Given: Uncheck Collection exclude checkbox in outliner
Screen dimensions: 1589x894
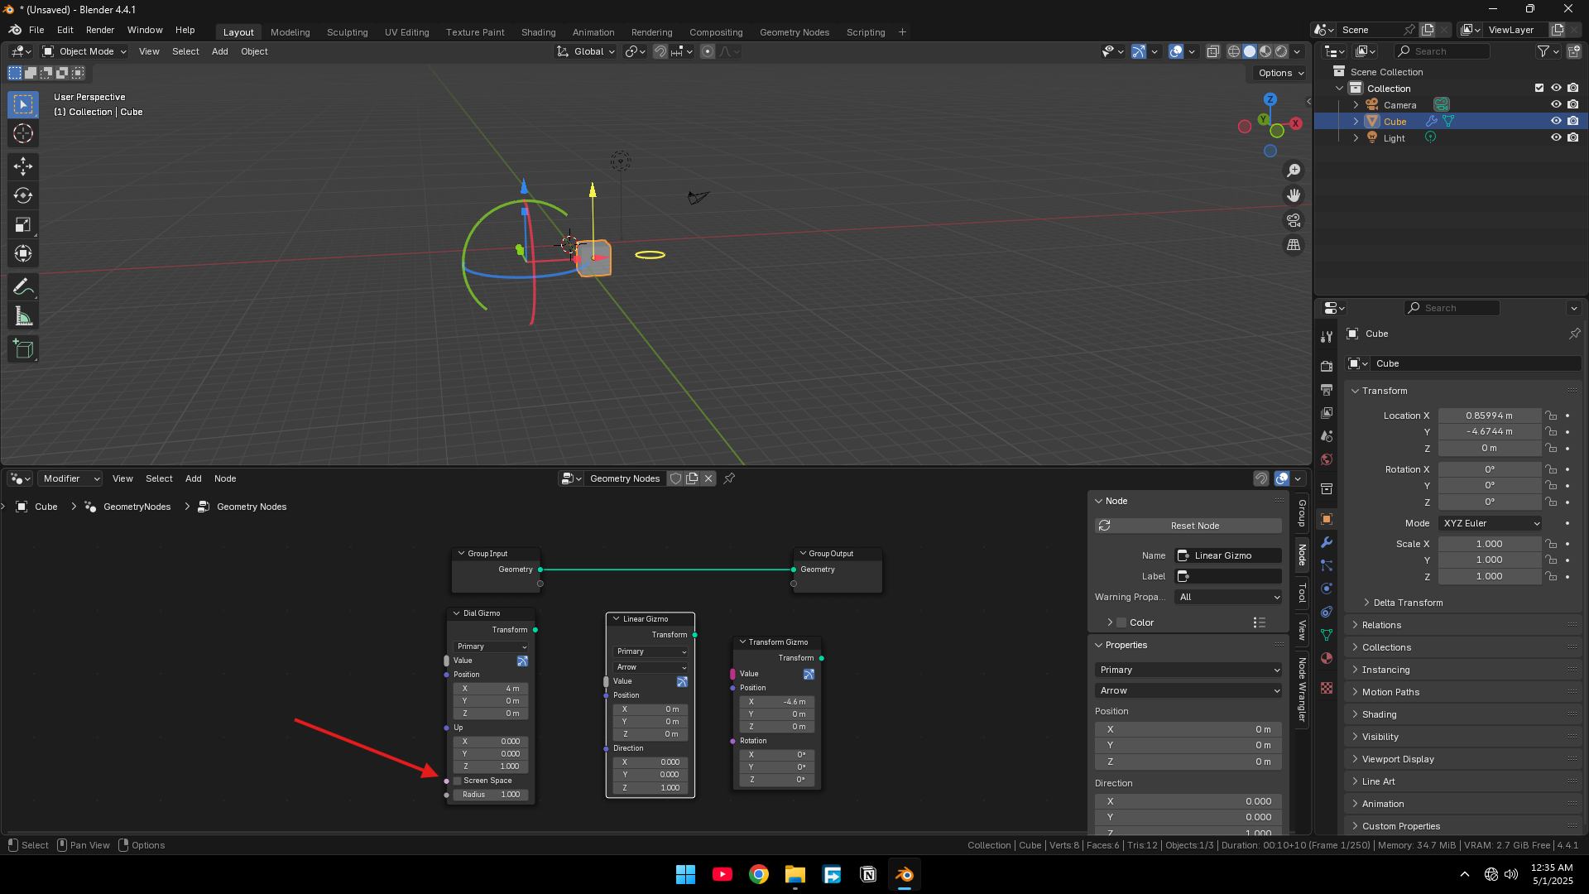Looking at the screenshot, I should point(1539,89).
